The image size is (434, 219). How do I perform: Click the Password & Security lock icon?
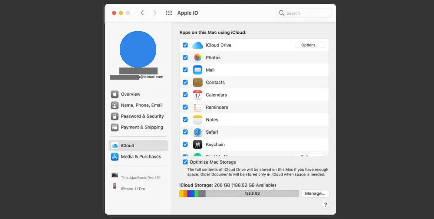coord(115,116)
